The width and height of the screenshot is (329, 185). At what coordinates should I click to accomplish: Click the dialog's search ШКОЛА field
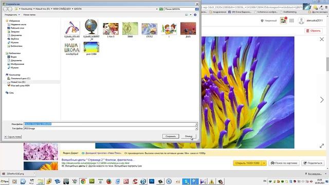(179, 9)
